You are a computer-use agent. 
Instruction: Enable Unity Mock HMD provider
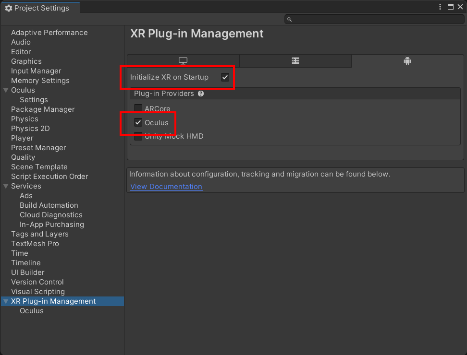(138, 136)
